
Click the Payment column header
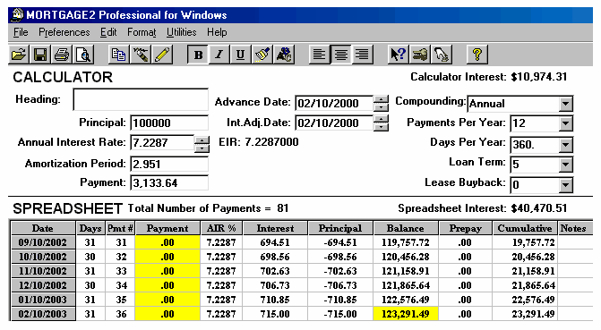tap(167, 228)
